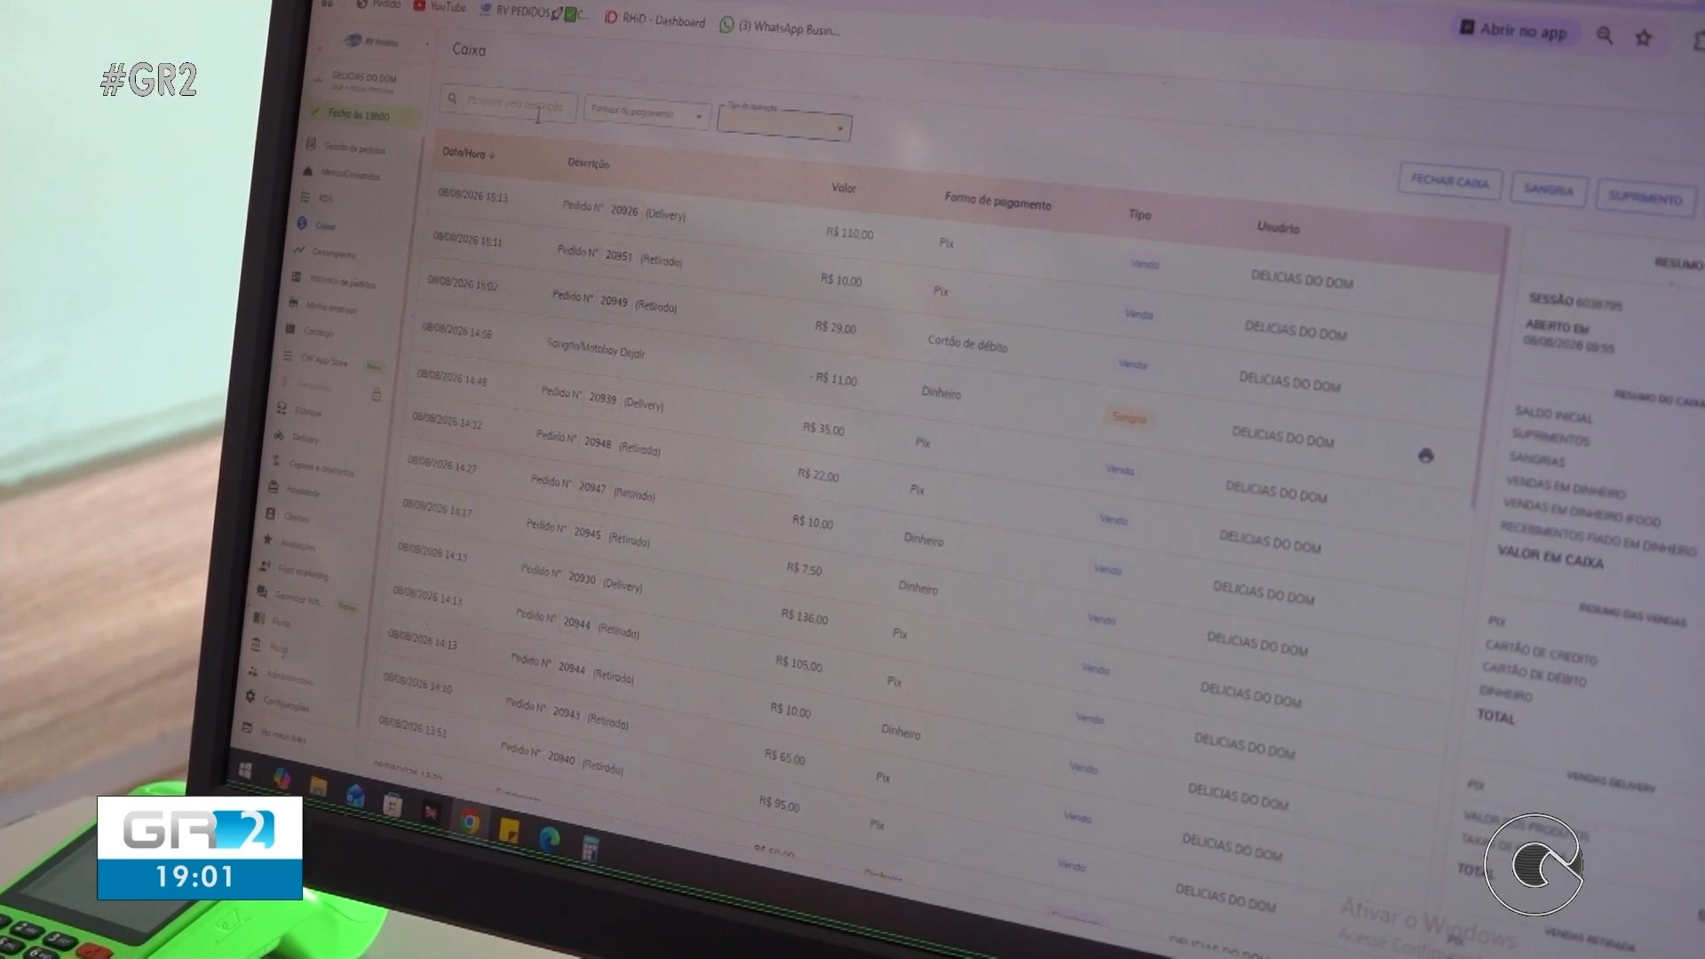Open Sticky Notes from the taskbar

click(x=509, y=830)
